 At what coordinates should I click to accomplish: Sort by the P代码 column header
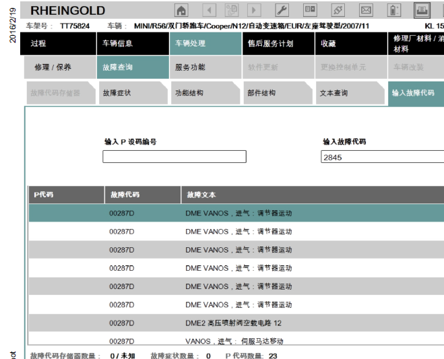click(x=67, y=195)
